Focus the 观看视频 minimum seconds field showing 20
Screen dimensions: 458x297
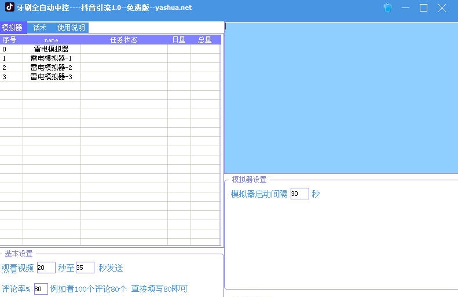click(x=46, y=268)
